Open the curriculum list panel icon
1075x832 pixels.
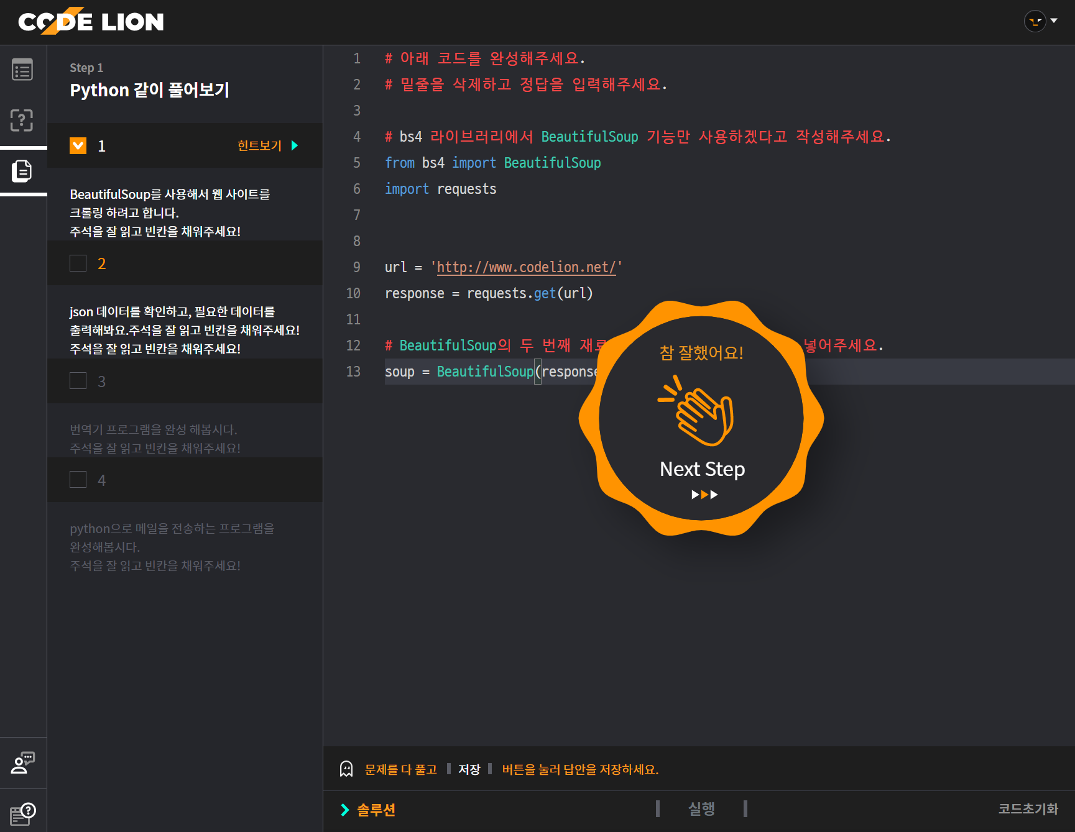22,70
